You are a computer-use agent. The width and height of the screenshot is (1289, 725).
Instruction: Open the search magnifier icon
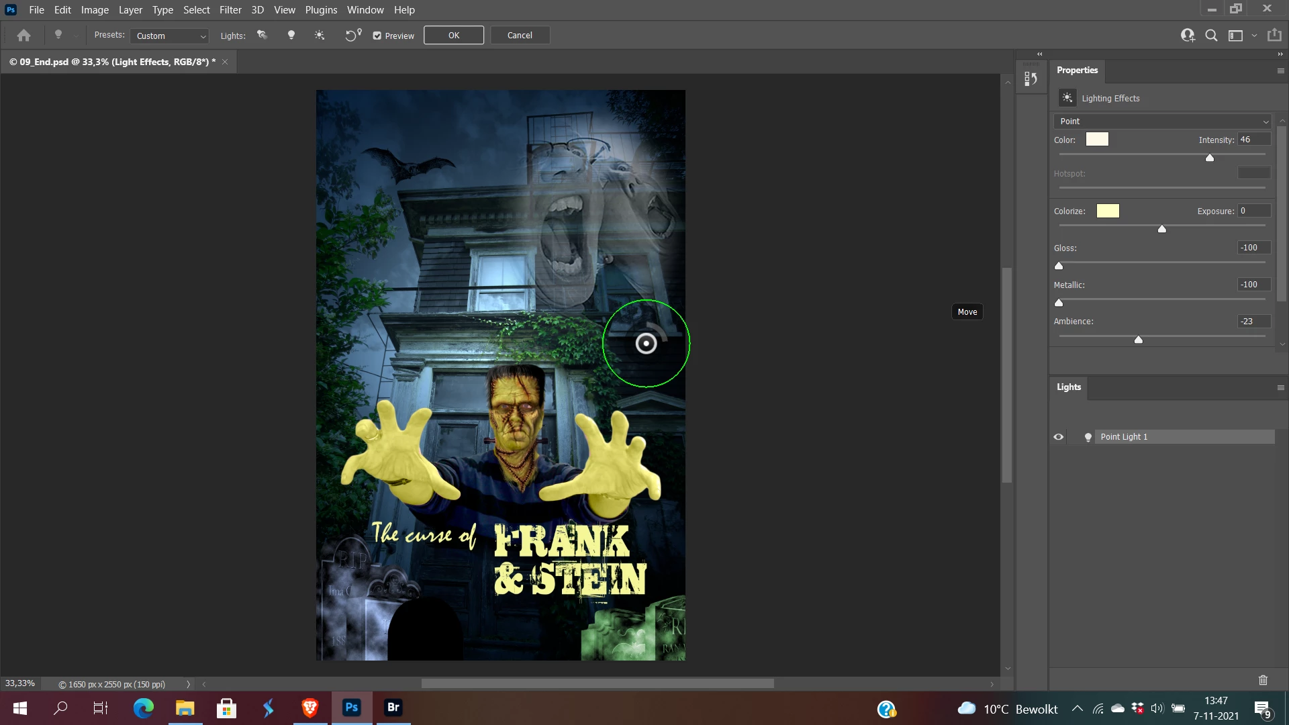click(1211, 36)
